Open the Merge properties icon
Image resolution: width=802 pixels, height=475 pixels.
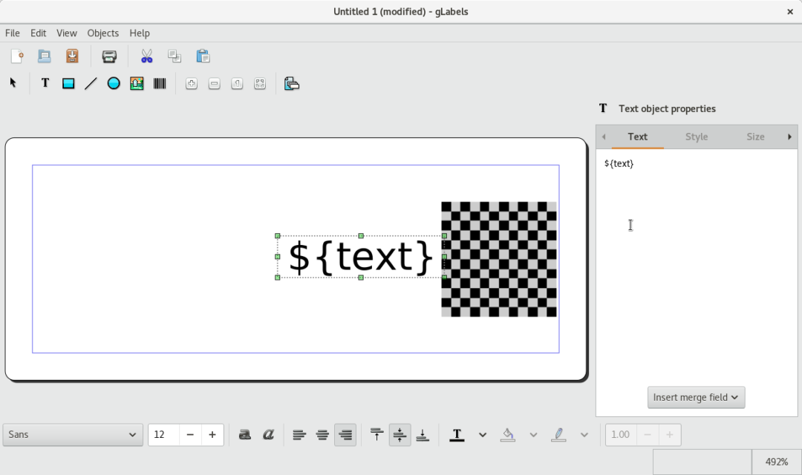(292, 83)
